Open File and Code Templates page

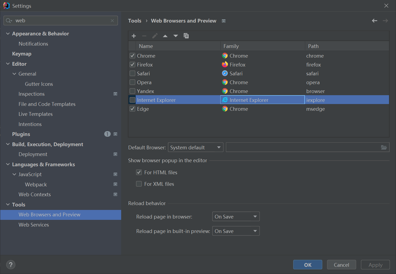[47, 104]
